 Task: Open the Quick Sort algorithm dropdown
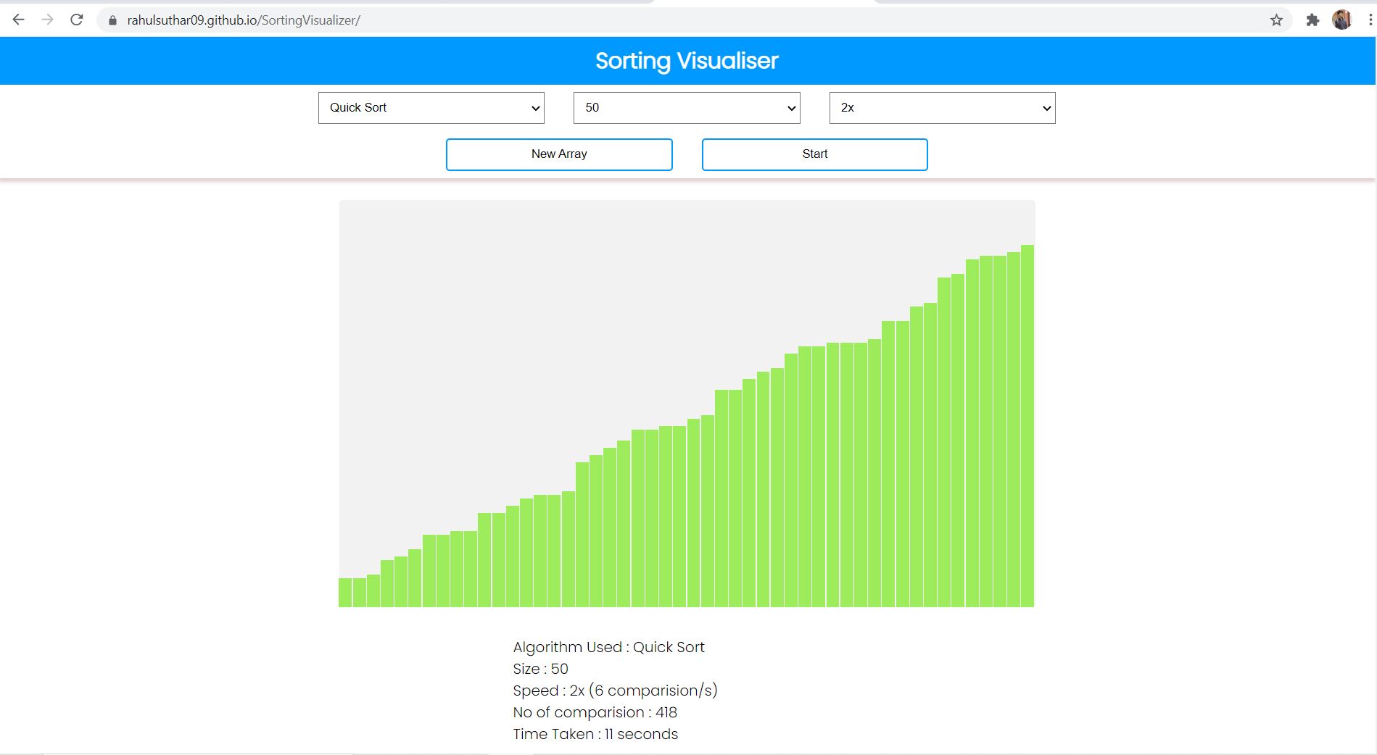pos(431,108)
